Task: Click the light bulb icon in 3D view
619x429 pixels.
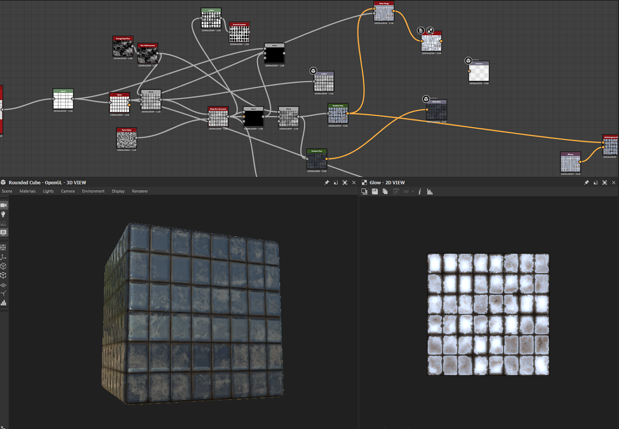Action: coord(3,214)
